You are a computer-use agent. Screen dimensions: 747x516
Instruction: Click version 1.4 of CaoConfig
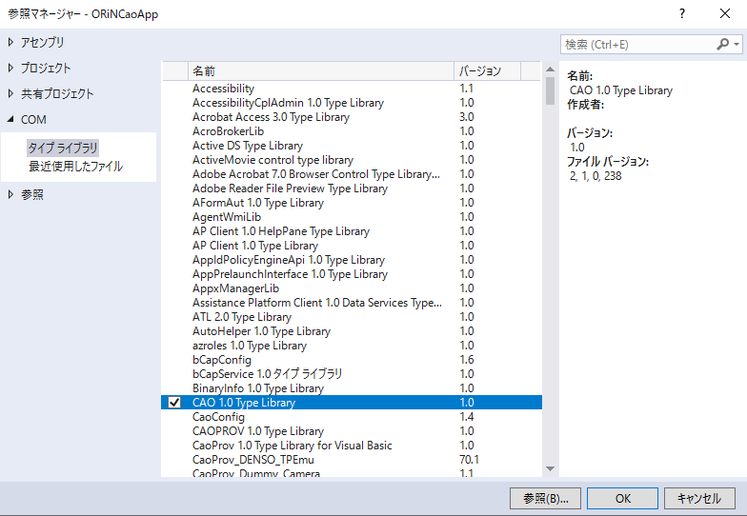pos(467,417)
